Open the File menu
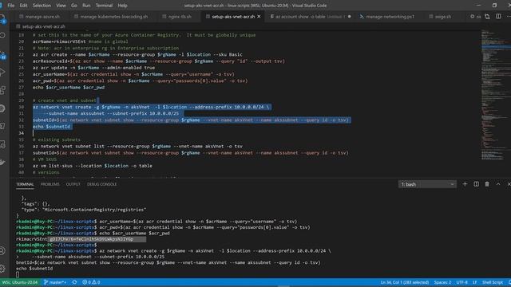511x287 pixels. (10, 6)
